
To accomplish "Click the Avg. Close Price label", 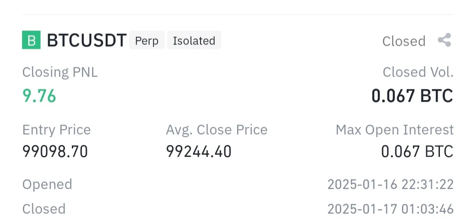I will (216, 130).
